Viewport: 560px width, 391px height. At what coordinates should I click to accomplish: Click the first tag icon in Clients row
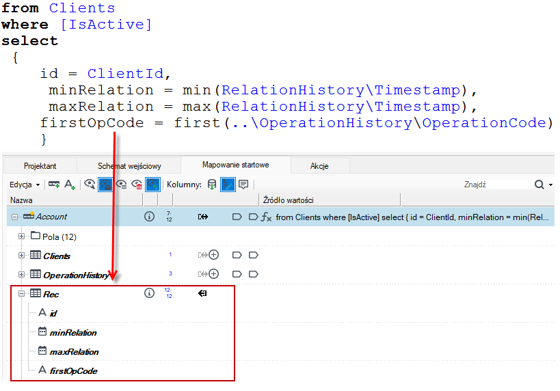[x=237, y=255]
